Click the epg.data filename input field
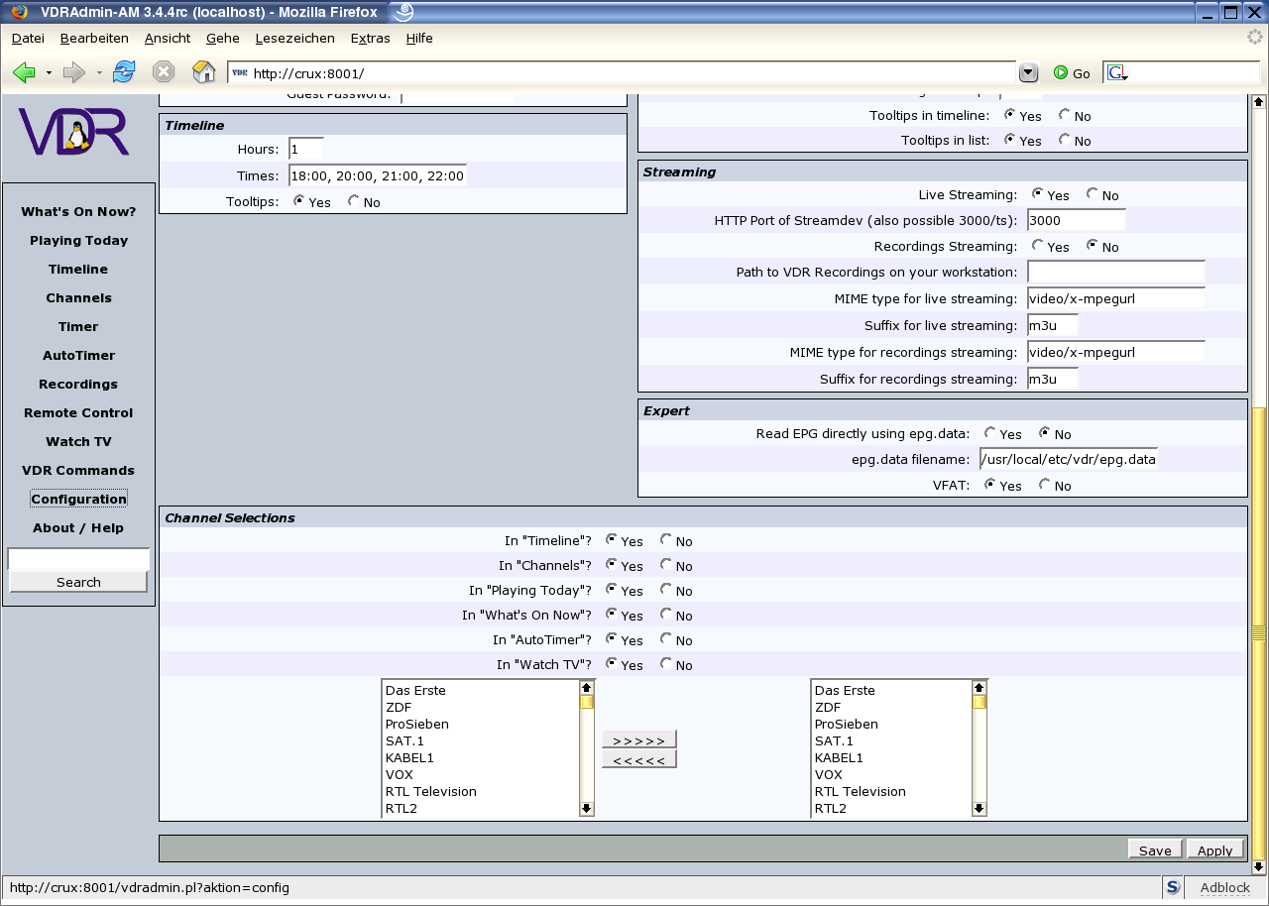This screenshot has width=1269, height=906. (1068, 459)
